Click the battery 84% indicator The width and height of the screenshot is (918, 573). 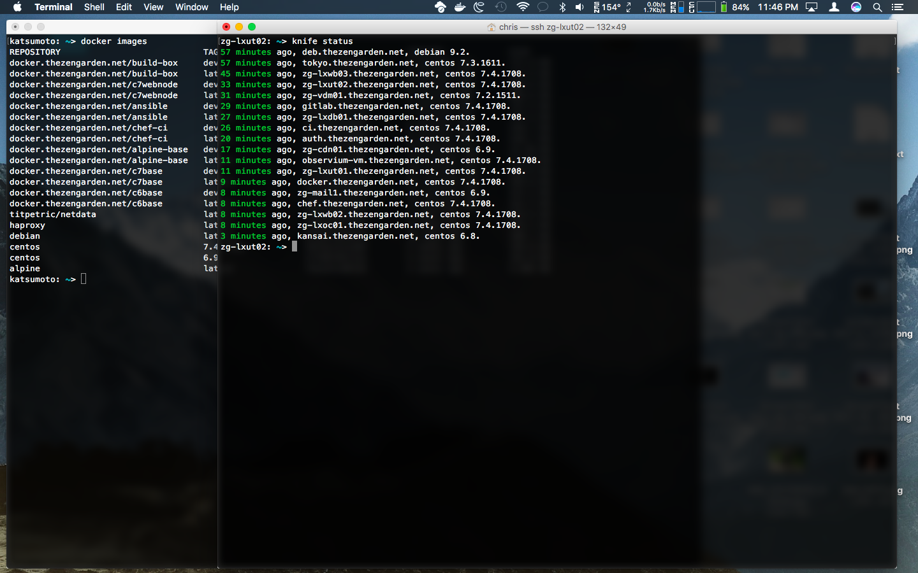coord(735,7)
